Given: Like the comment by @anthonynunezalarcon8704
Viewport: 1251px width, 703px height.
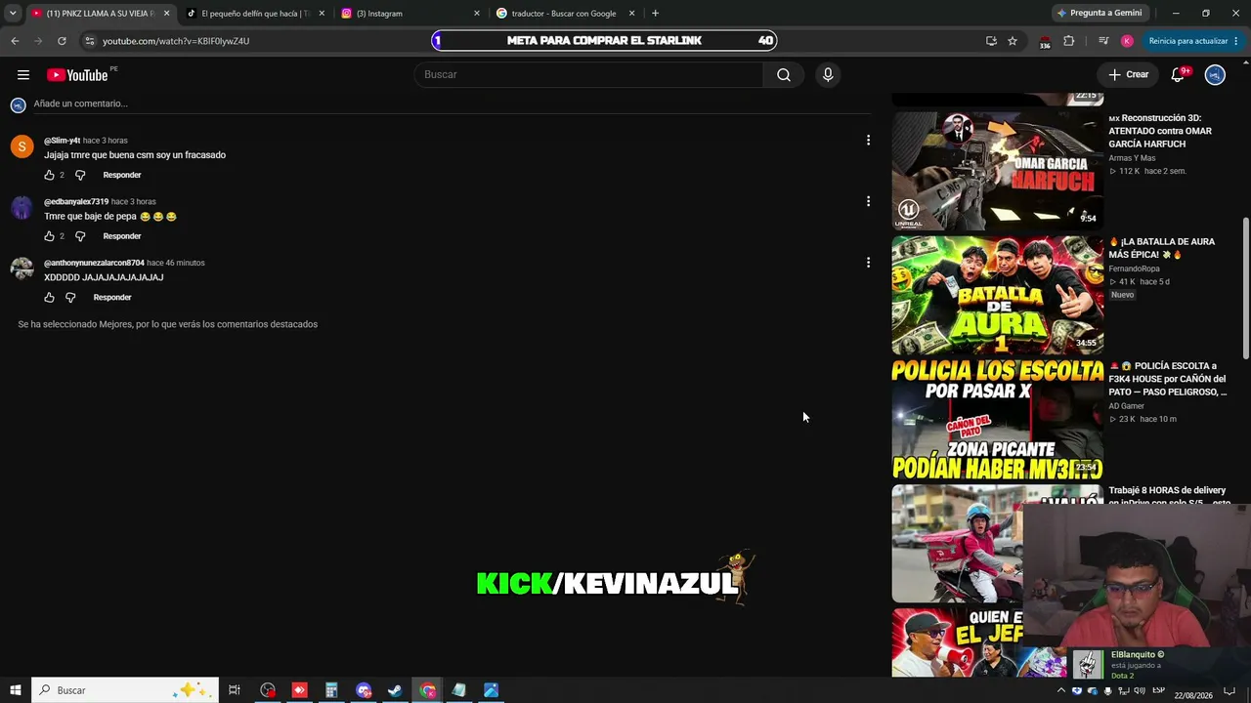Looking at the screenshot, I should (x=49, y=298).
